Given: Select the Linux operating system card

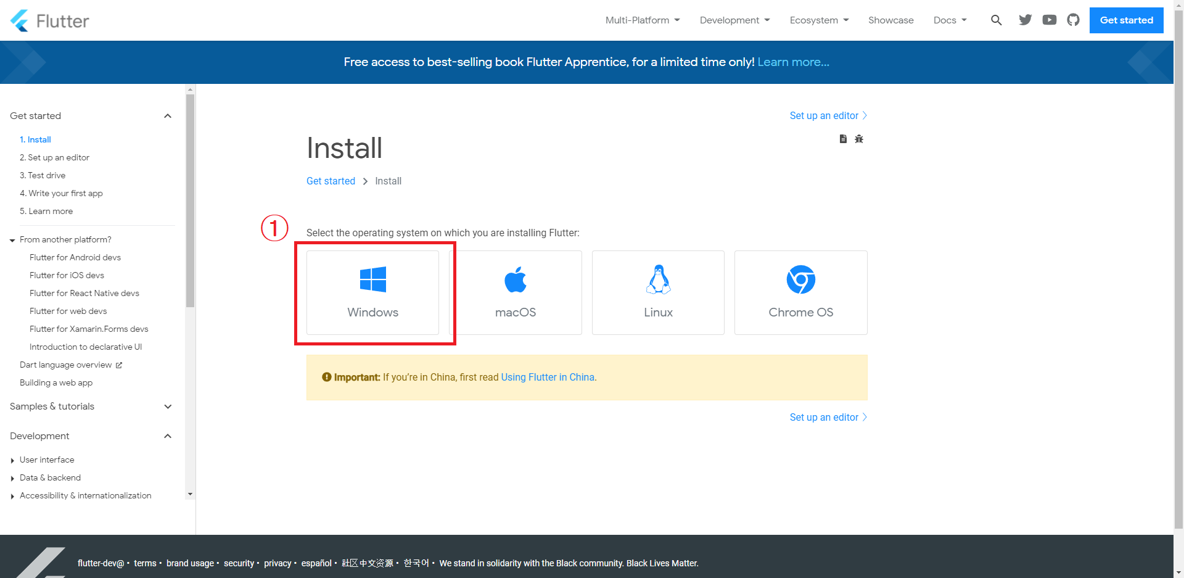Looking at the screenshot, I should pyautogui.click(x=658, y=292).
